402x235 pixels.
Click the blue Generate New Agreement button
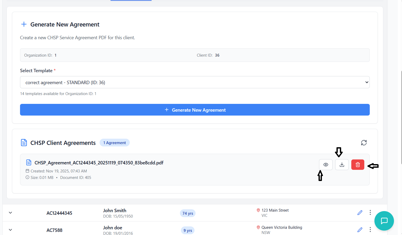[195, 110]
